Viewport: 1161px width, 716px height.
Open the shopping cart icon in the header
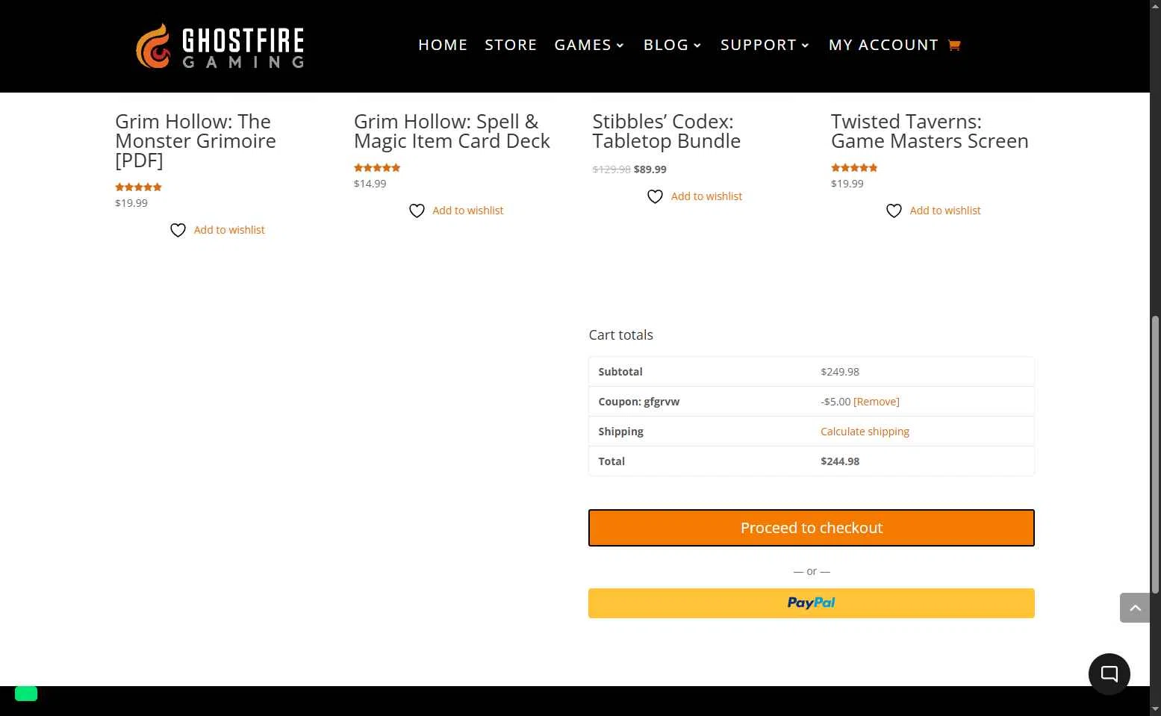click(953, 45)
